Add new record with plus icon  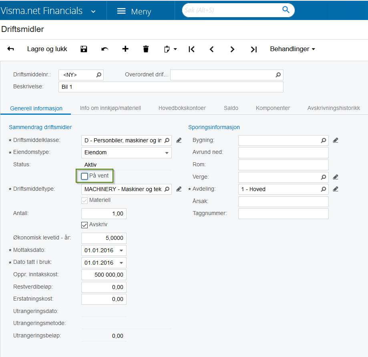[125, 49]
